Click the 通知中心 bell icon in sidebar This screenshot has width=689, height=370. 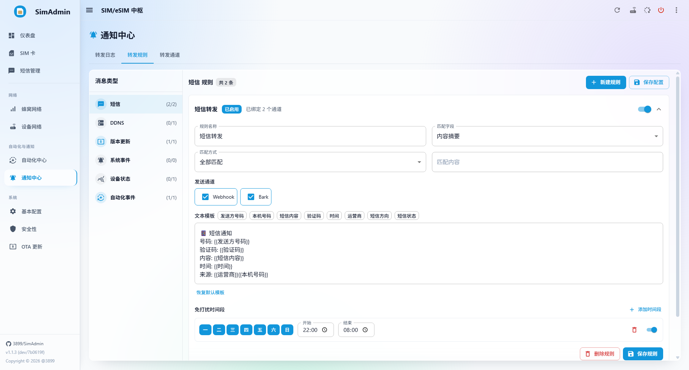pyautogui.click(x=13, y=178)
